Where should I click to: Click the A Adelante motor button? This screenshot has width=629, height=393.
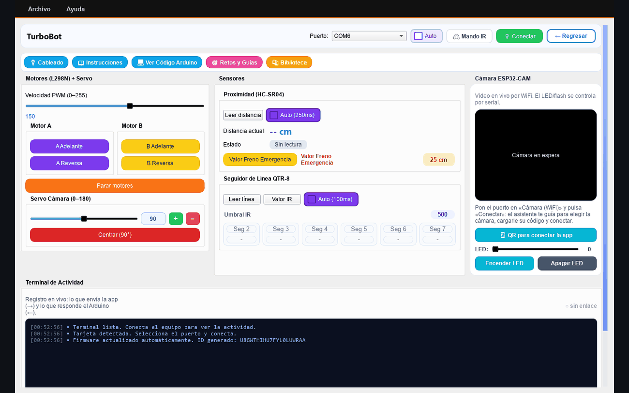click(69, 146)
